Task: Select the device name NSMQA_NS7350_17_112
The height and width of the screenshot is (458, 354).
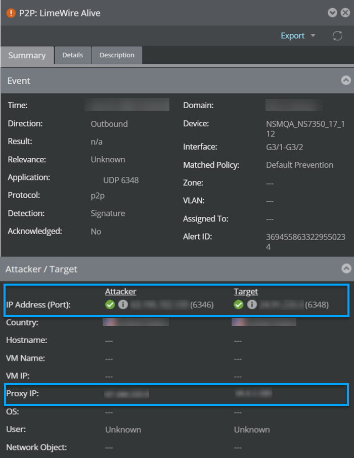Action: [305, 129]
